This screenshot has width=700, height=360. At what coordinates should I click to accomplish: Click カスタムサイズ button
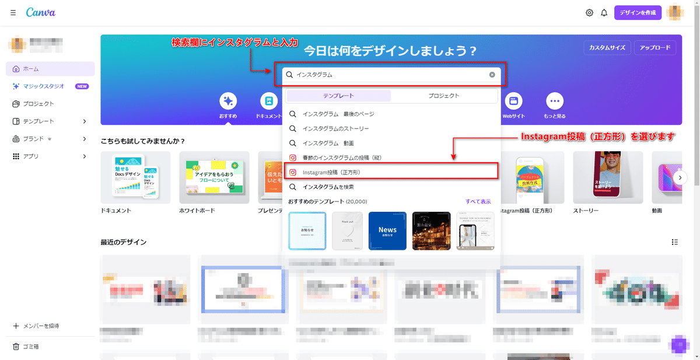pyautogui.click(x=607, y=48)
